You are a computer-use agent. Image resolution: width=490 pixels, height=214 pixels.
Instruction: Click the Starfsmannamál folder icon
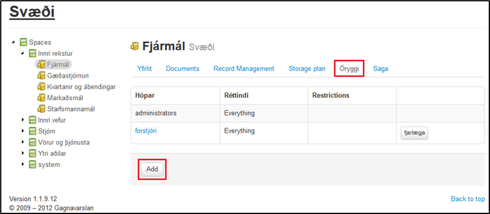(x=41, y=109)
